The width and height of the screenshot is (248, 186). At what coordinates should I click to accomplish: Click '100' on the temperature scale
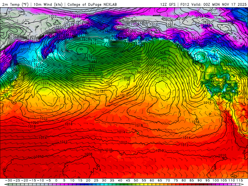[x=215, y=180]
